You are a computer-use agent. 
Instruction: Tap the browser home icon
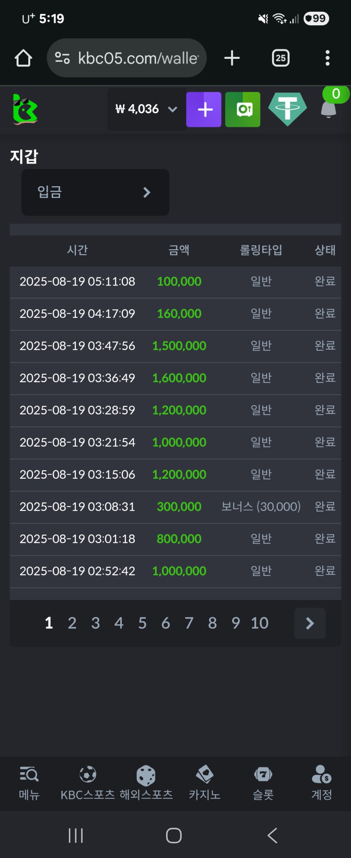coord(24,58)
